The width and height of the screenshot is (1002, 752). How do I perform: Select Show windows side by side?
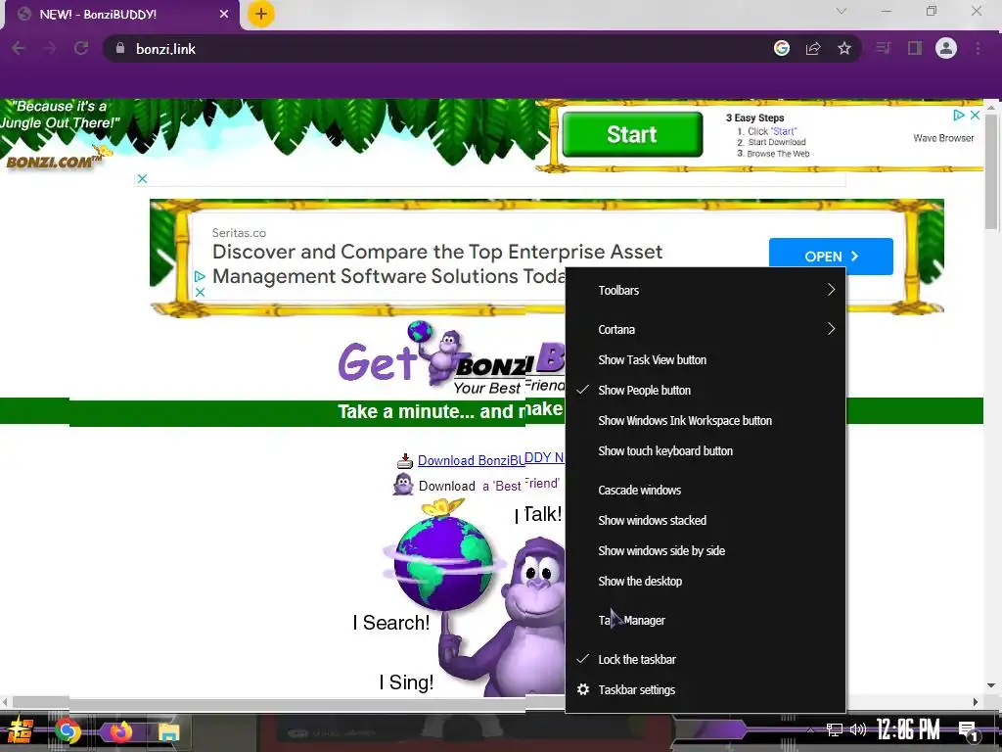pyautogui.click(x=706, y=550)
